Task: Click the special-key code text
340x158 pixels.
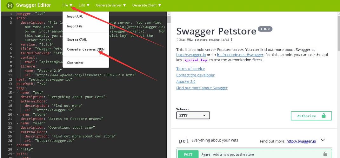Action: tap(196, 60)
